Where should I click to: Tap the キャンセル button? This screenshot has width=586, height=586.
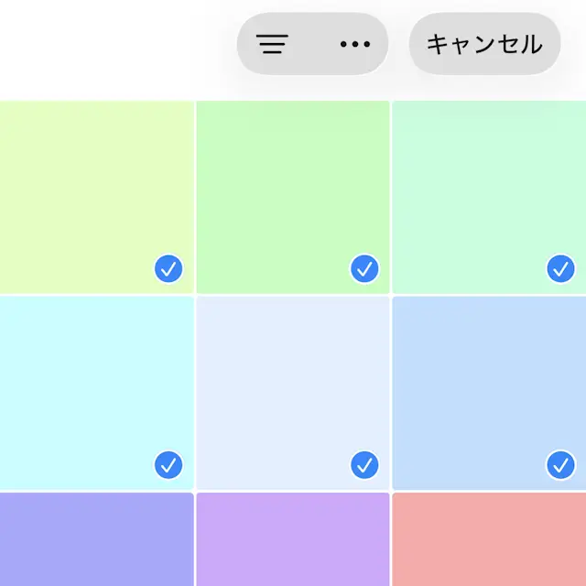click(x=484, y=44)
